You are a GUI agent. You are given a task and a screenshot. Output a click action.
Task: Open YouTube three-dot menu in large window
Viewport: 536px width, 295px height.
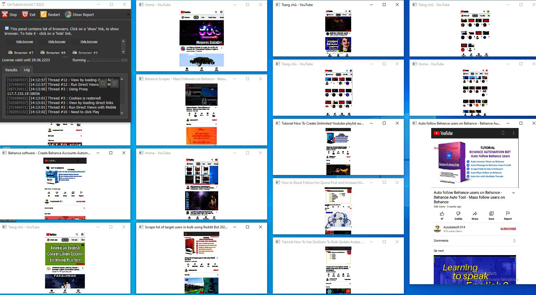click(x=514, y=133)
